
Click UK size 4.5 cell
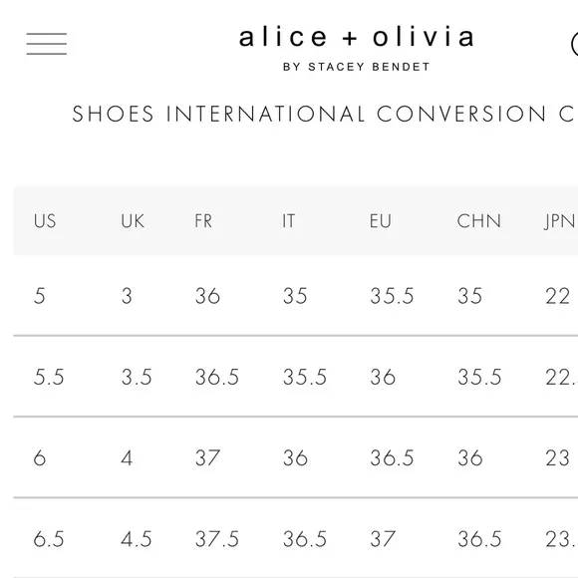point(137,539)
